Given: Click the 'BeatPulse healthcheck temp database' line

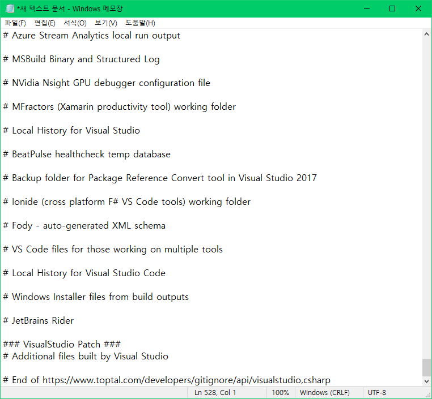Looking at the screenshot, I should pyautogui.click(x=87, y=155).
